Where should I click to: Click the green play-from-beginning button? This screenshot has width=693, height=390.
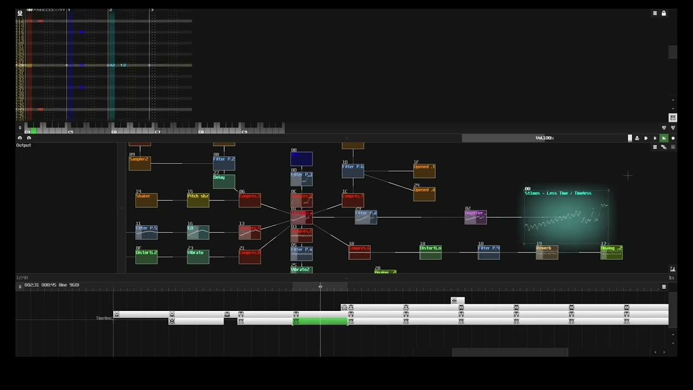pyautogui.click(x=664, y=138)
